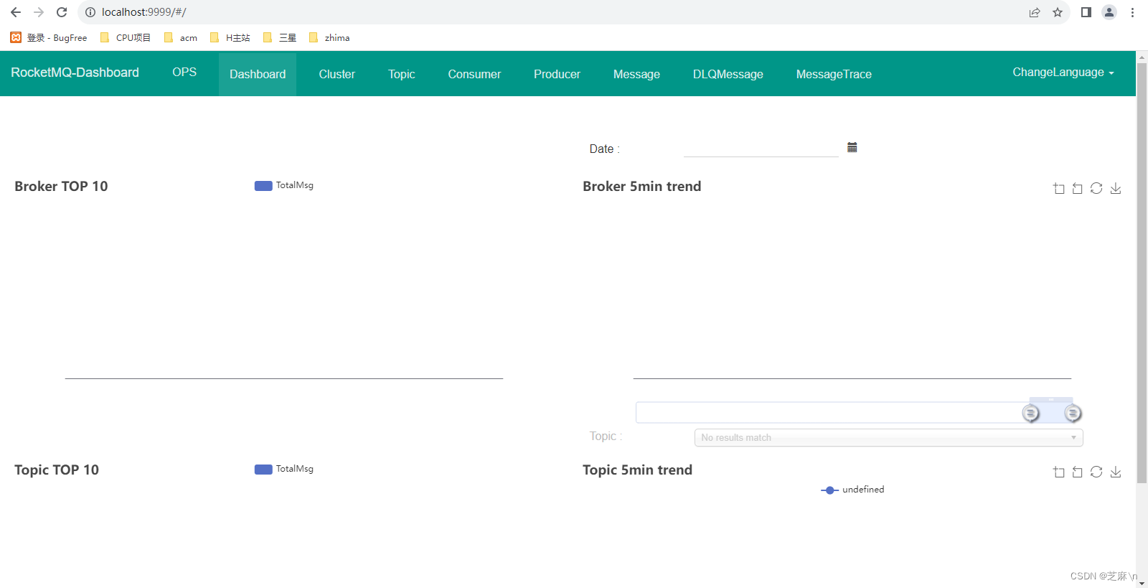
Task: Click the page vertical scrollbar thumb
Action: tap(1142, 273)
